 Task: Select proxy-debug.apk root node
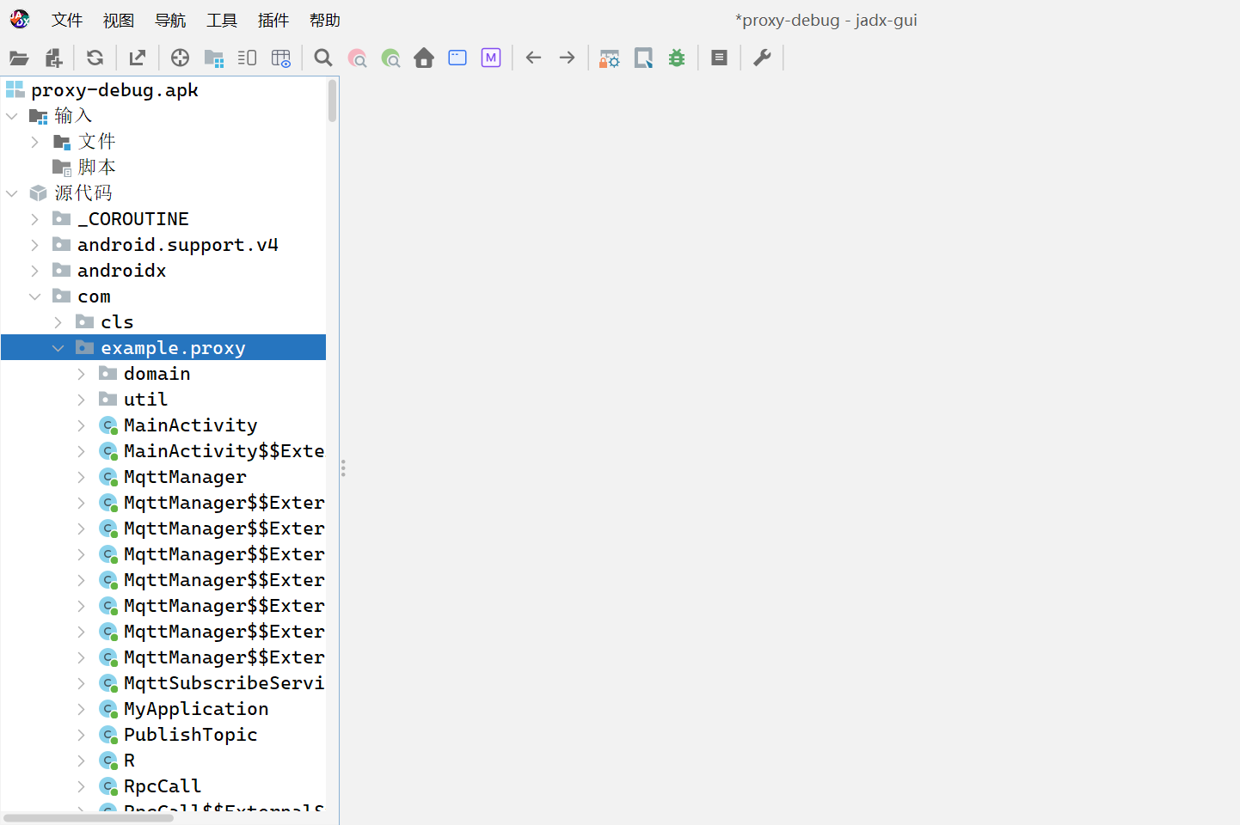coord(114,90)
